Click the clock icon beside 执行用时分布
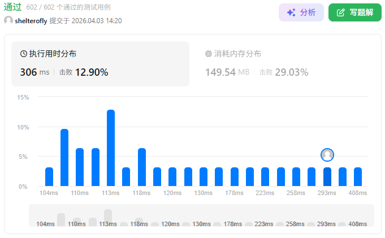 pyautogui.click(x=24, y=54)
